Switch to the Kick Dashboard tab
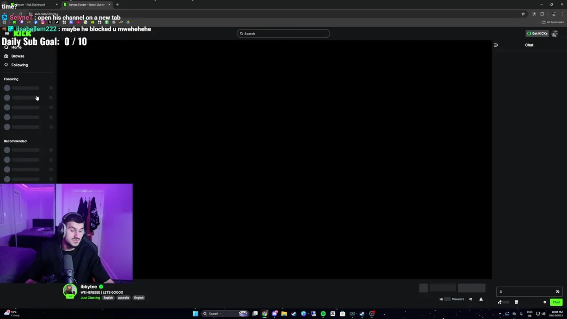Viewport: 567px width, 319px height. pyautogui.click(x=33, y=4)
